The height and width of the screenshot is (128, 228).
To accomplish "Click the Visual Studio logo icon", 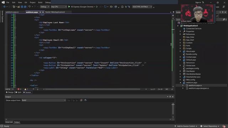I will pyautogui.click(x=3, y=2).
